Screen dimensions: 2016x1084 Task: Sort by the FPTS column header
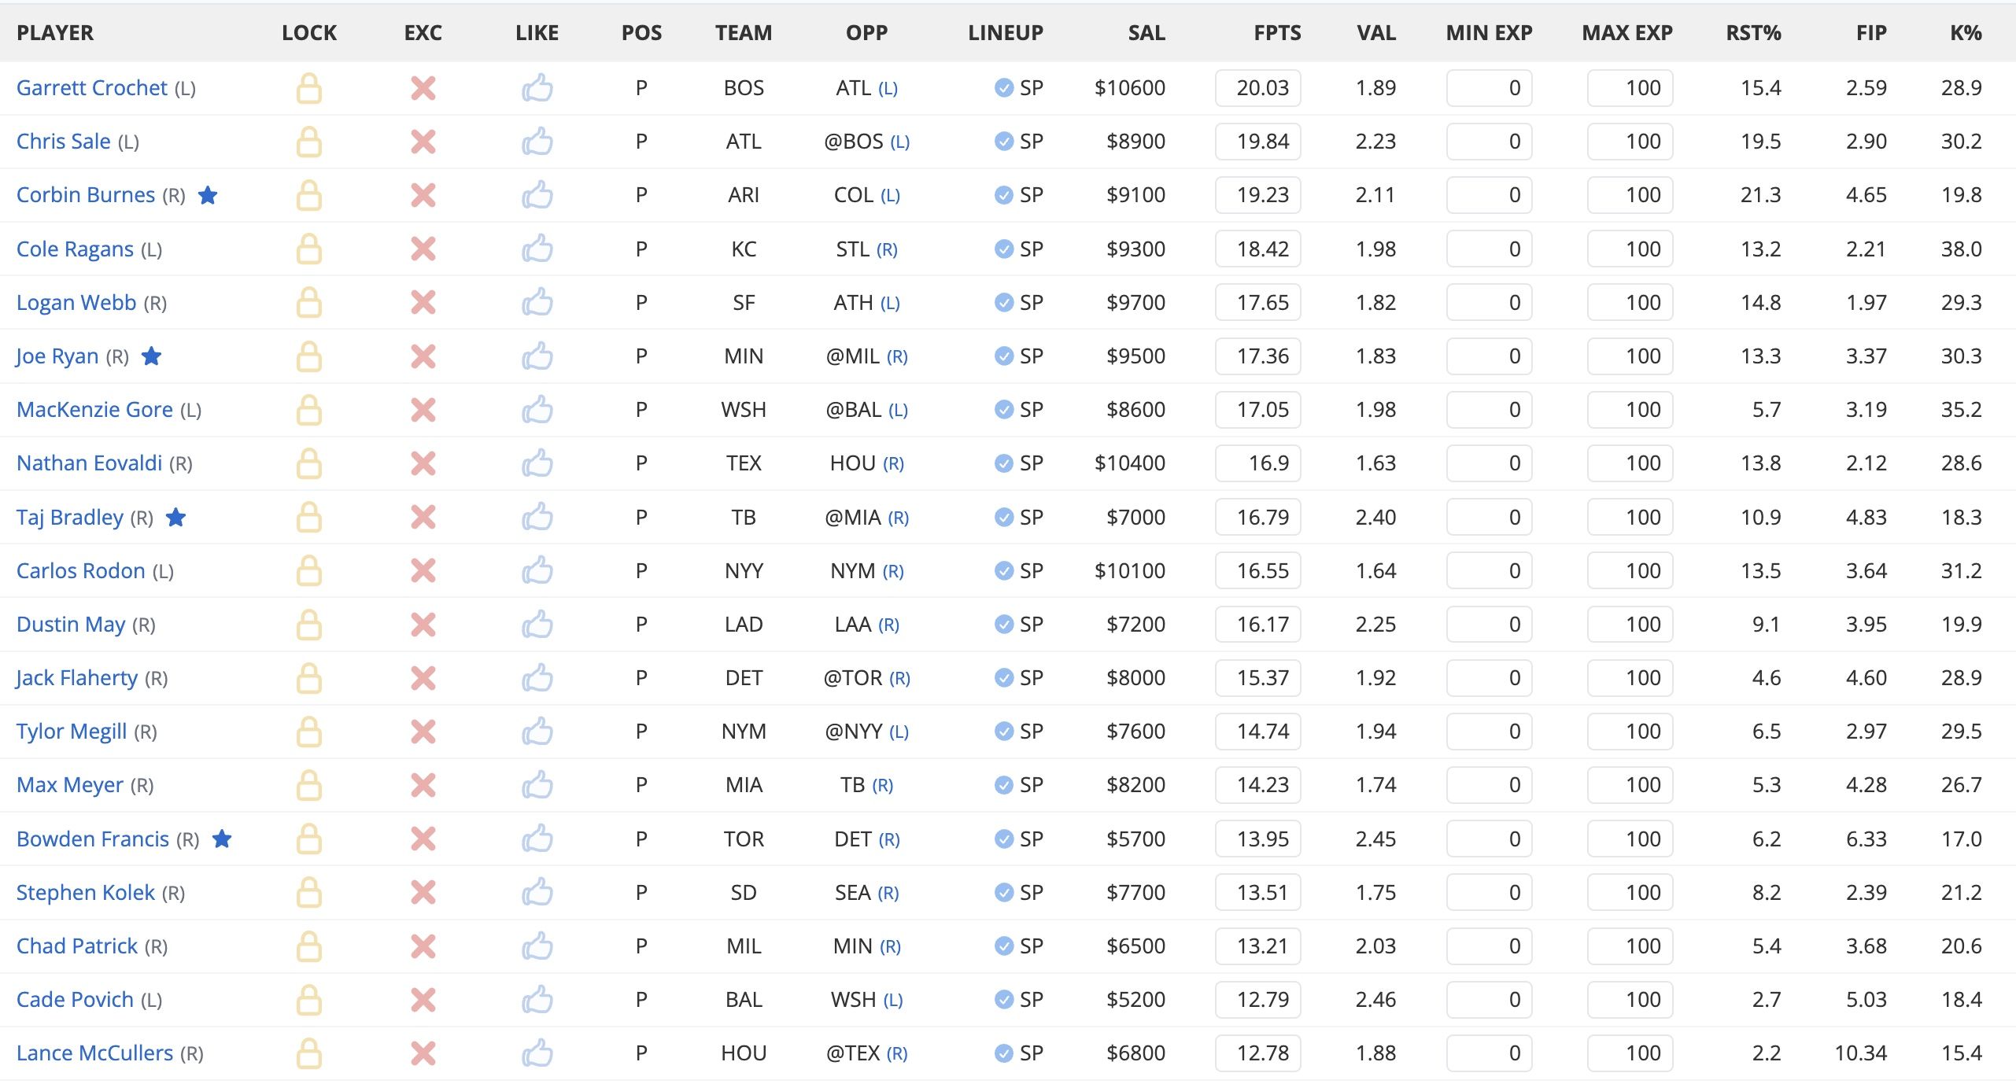pyautogui.click(x=1277, y=33)
